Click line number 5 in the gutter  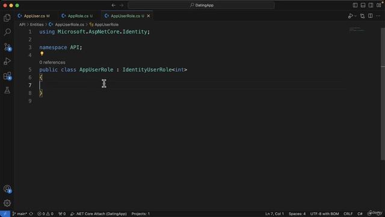click(x=30, y=70)
